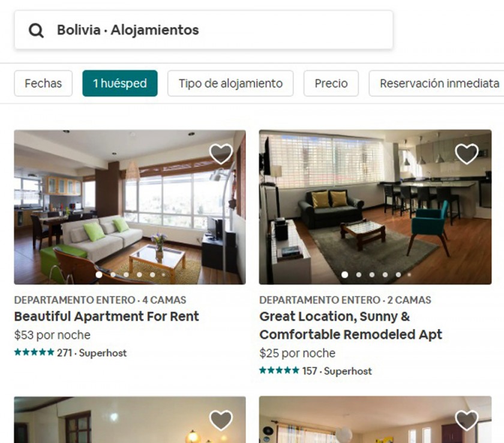Click the 157 reviews star rating
The image size is (504, 443).
click(288, 370)
